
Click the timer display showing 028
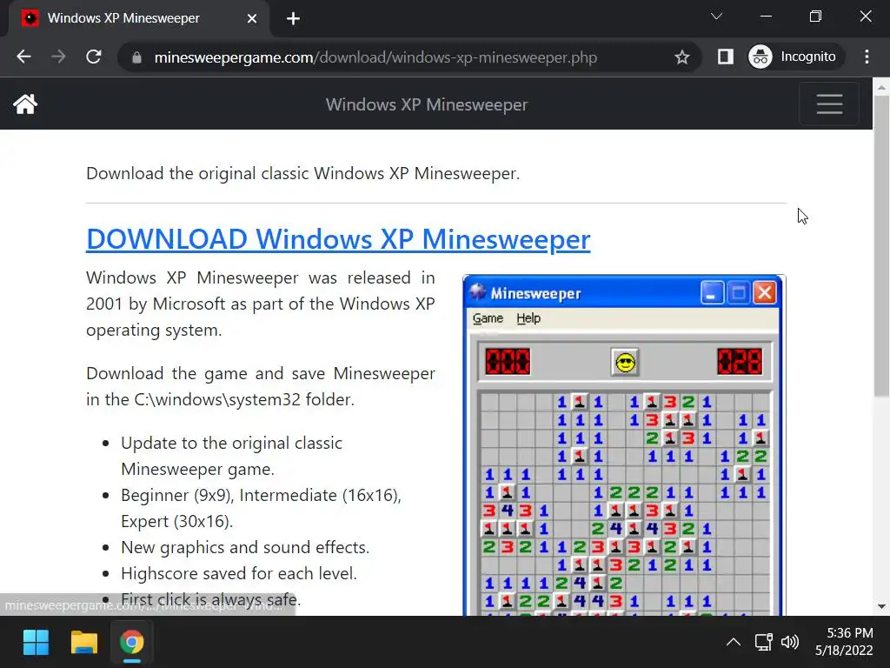point(740,362)
